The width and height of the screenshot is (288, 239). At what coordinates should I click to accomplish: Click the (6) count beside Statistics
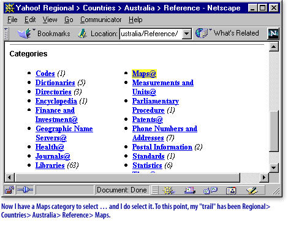tap(169, 165)
